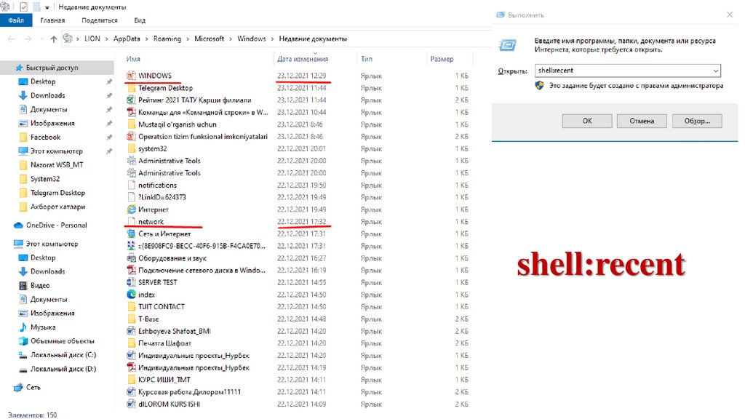The width and height of the screenshot is (745, 419).
Task: Click the Up one level arrow
Action: coord(53,39)
